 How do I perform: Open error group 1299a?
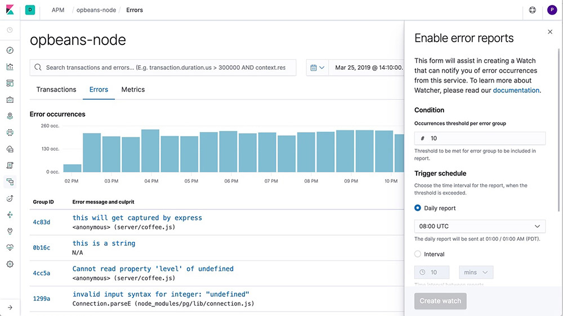click(x=42, y=299)
